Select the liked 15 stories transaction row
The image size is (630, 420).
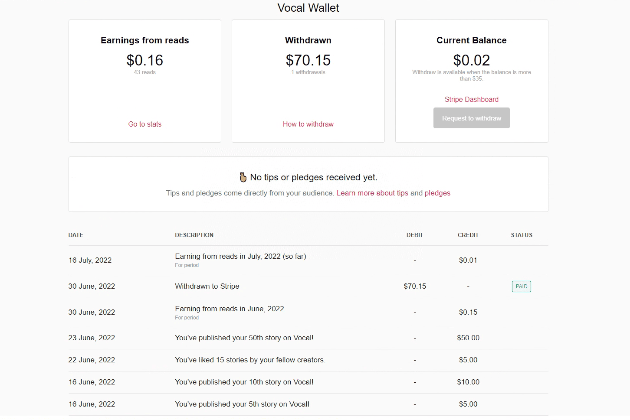click(x=250, y=360)
